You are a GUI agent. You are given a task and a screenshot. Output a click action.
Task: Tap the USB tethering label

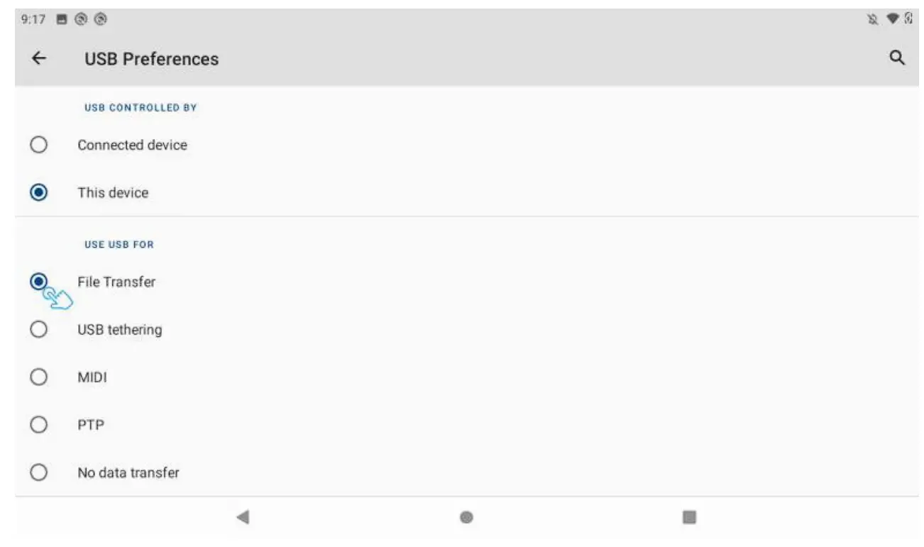tap(119, 330)
